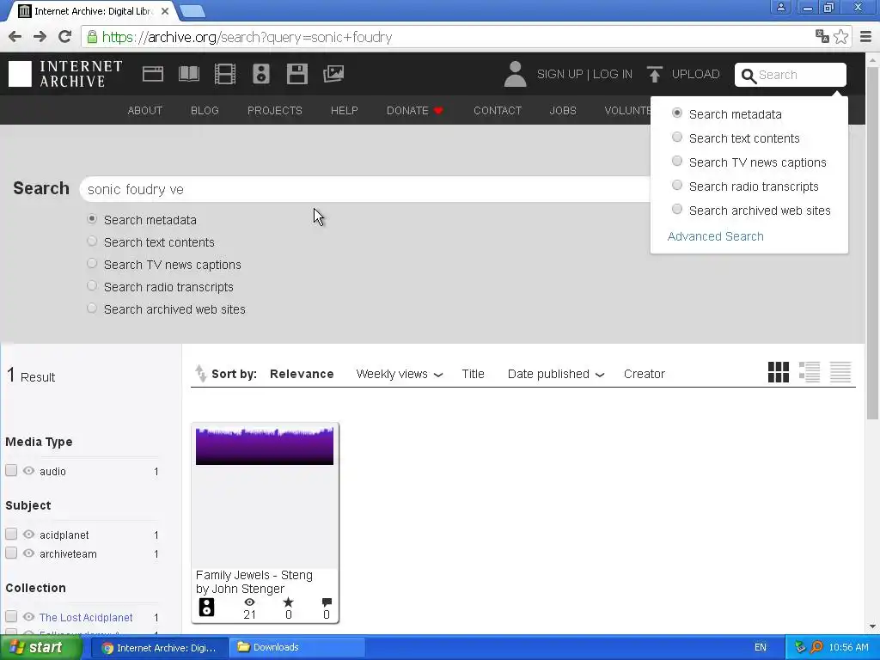This screenshot has width=880, height=660.
Task: Open the ABOUT menu item
Action: pos(144,111)
